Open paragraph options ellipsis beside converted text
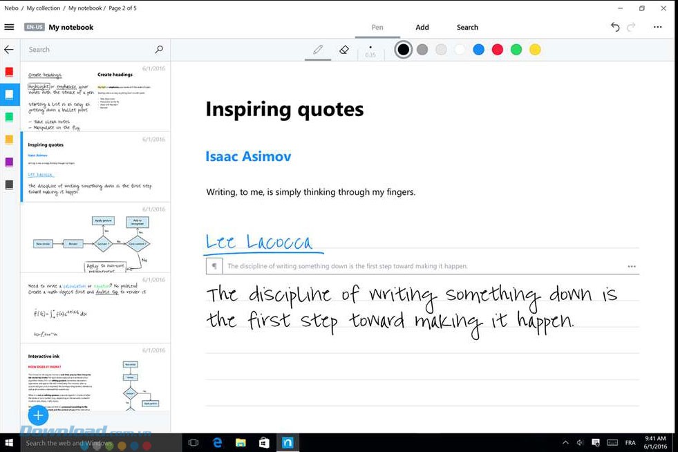Image resolution: width=678 pixels, height=452 pixels. tap(631, 266)
